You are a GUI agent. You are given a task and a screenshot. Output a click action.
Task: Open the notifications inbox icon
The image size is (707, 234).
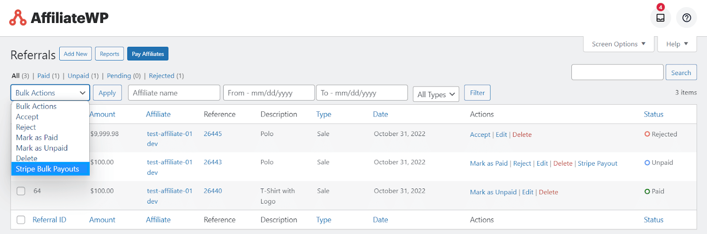pos(660,18)
